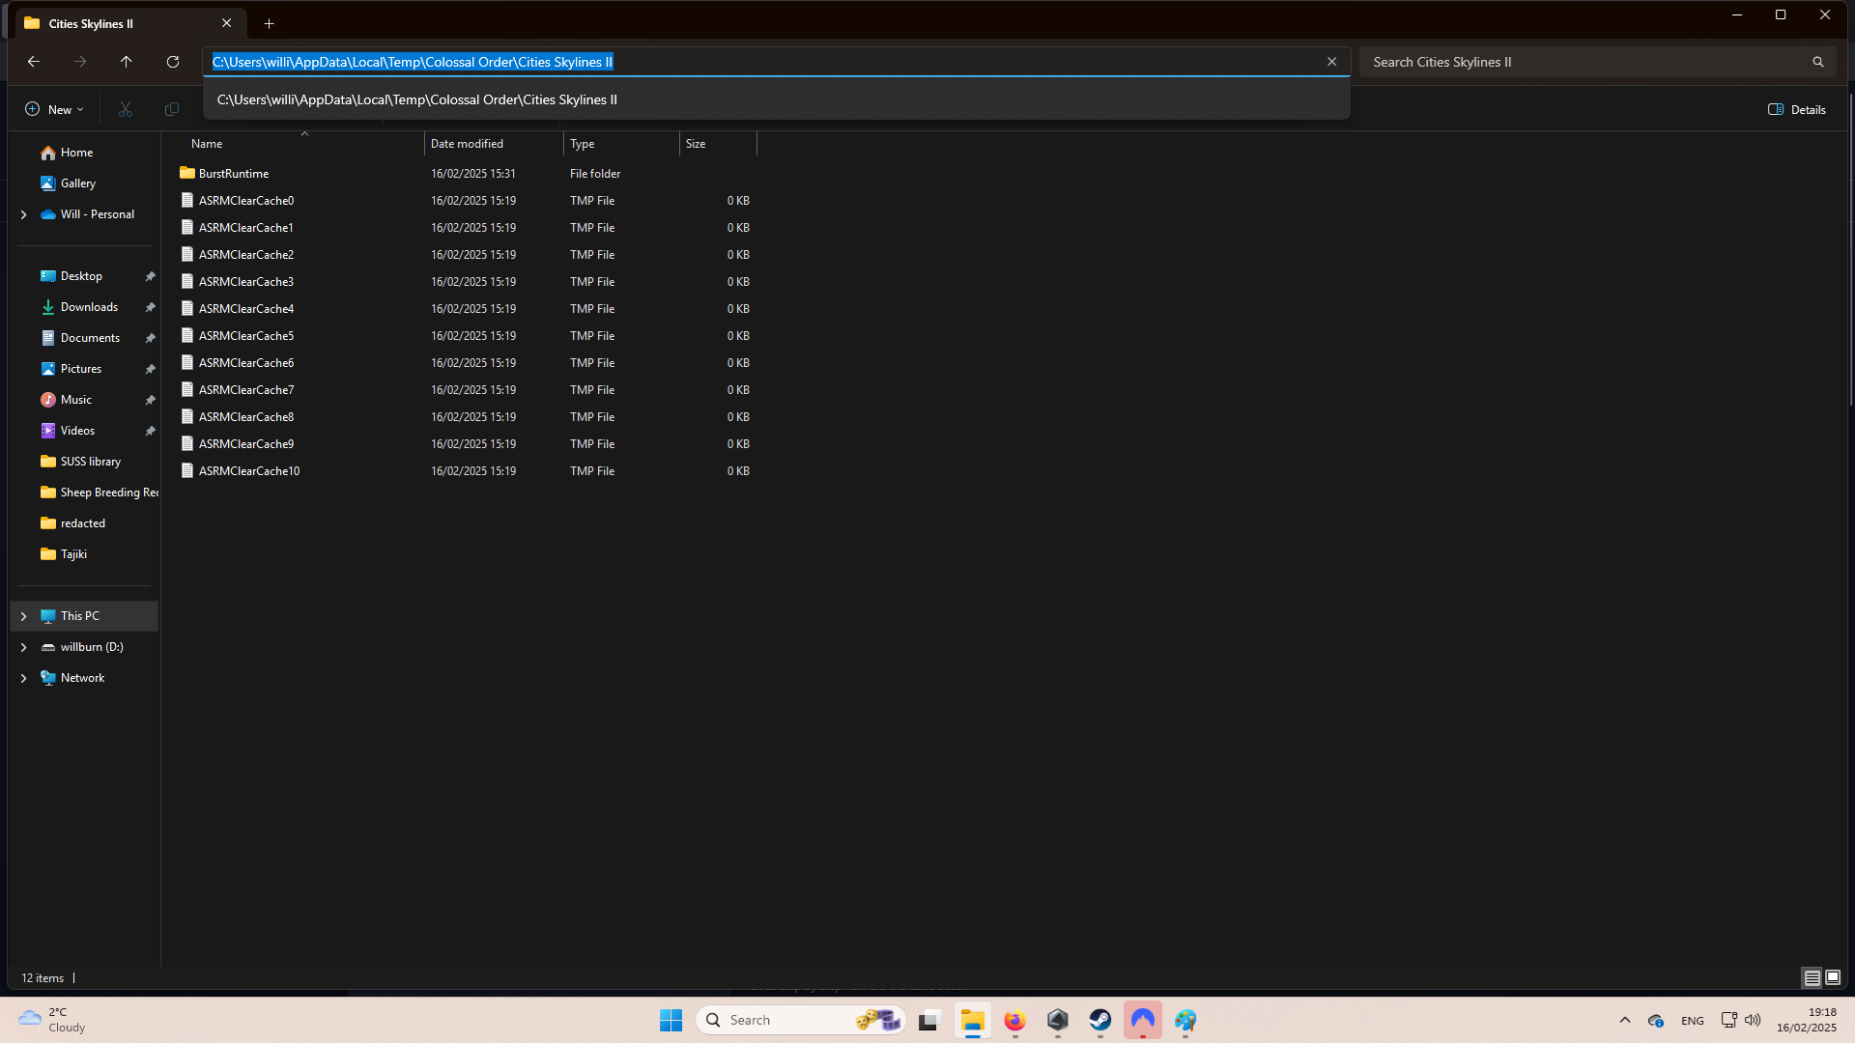Open the volume control in tray

pos(1753,1020)
